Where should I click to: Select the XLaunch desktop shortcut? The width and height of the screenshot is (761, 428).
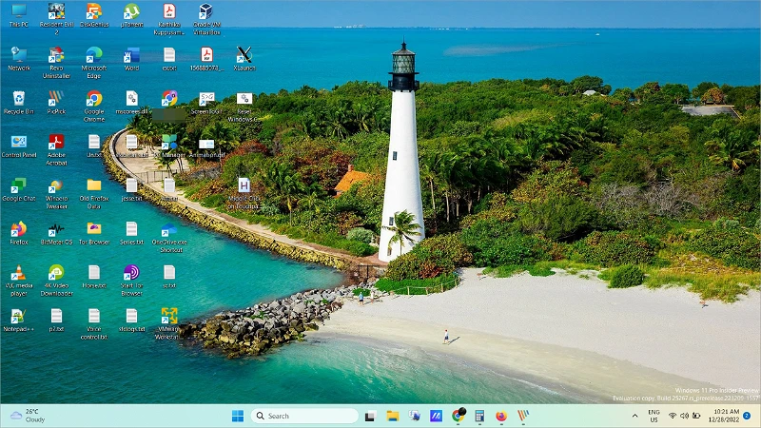244,59
